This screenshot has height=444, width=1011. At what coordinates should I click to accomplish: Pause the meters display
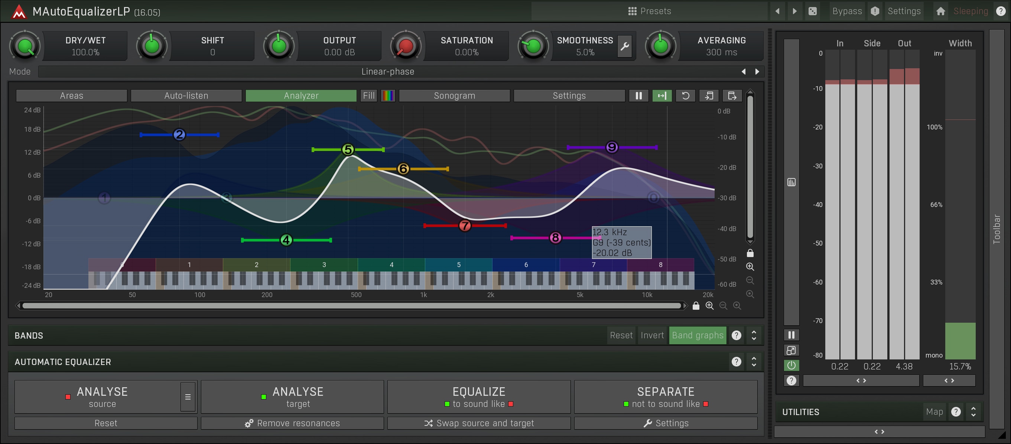coord(791,335)
